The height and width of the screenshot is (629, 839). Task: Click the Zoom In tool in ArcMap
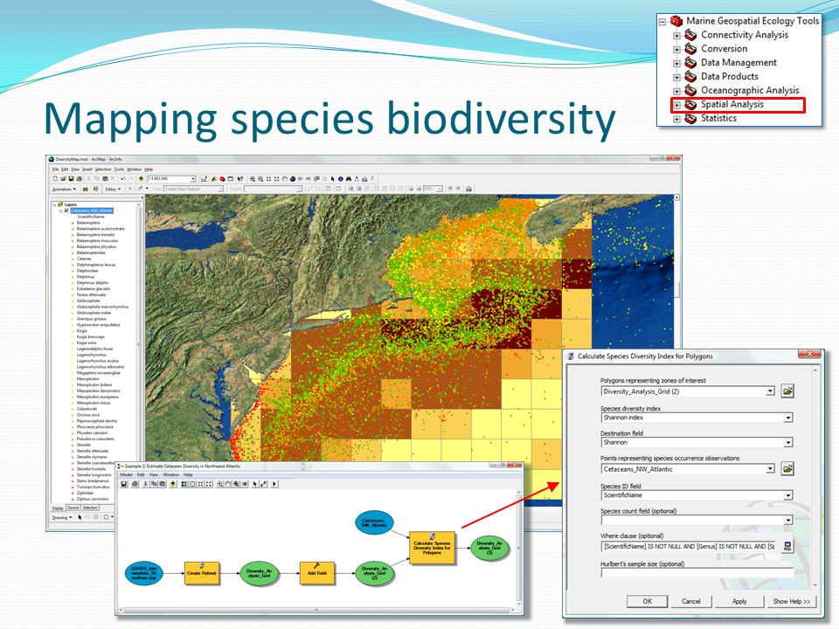click(x=253, y=178)
